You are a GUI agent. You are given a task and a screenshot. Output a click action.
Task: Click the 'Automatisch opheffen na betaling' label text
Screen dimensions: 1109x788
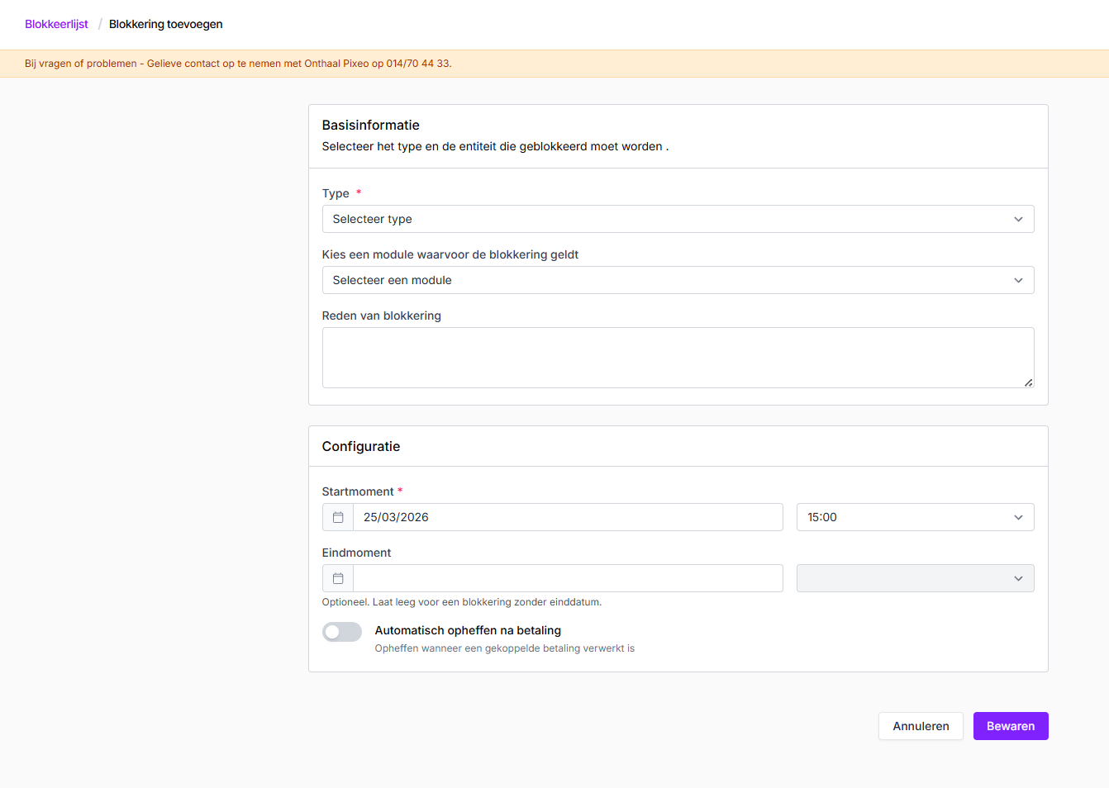coord(468,630)
